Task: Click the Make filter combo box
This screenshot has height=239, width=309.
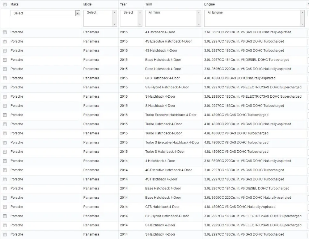Action: coord(45,13)
